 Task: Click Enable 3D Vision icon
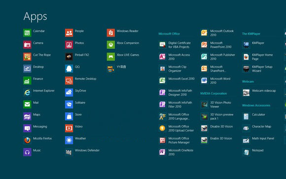point(204,141)
